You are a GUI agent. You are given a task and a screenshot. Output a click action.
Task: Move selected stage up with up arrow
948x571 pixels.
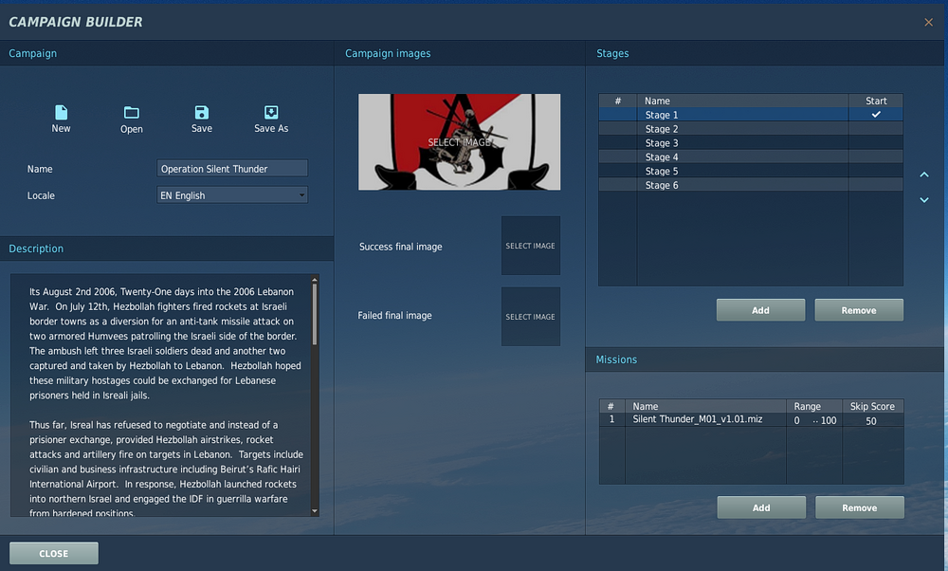point(924,175)
